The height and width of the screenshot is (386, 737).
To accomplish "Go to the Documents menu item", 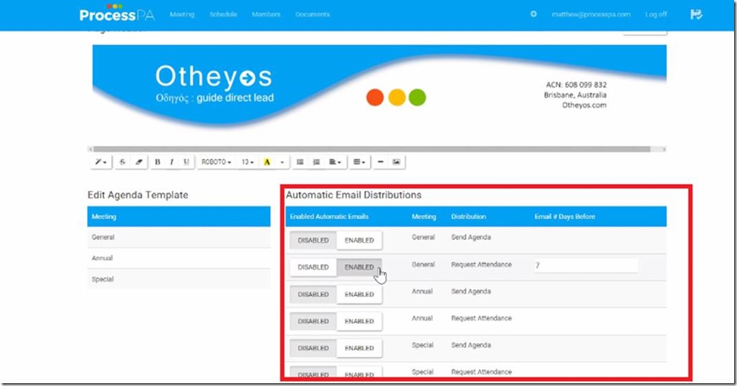I will (x=312, y=14).
